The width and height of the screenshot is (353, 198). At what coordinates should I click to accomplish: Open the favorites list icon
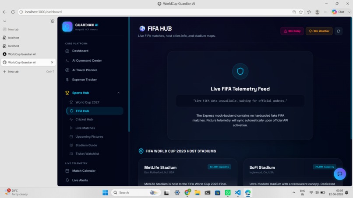coord(309,12)
